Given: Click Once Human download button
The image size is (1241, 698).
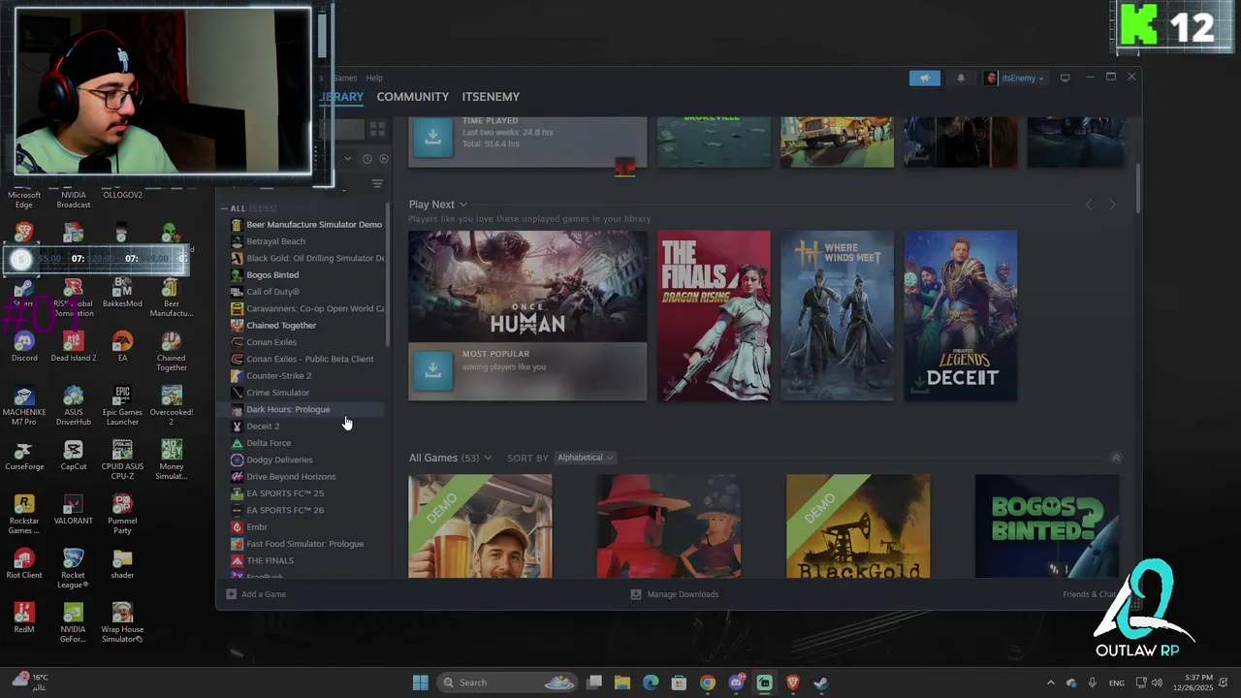Looking at the screenshot, I should point(433,371).
